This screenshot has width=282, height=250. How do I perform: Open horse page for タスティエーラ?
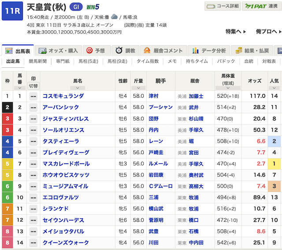(61, 141)
